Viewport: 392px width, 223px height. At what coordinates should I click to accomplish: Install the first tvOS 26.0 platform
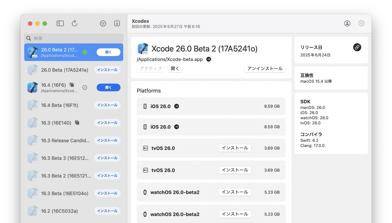click(x=235, y=148)
